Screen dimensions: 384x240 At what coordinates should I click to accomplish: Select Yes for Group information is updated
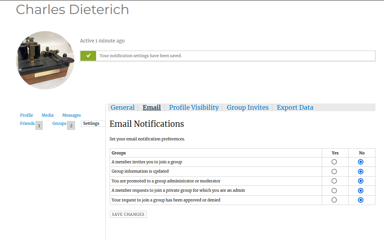[334, 172]
